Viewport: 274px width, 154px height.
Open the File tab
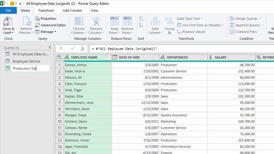coord(9,10)
